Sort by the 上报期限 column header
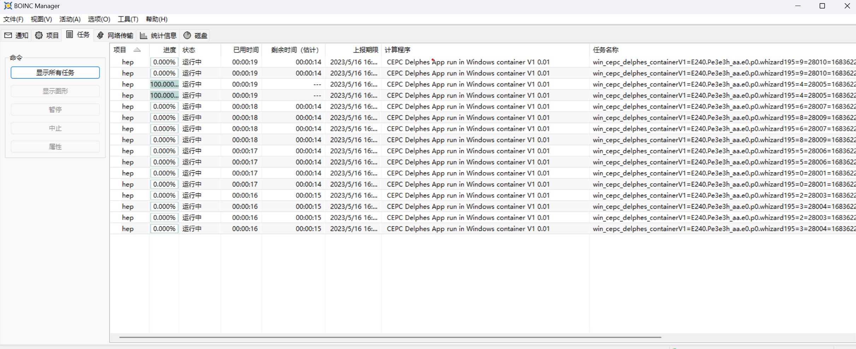The height and width of the screenshot is (349, 856). click(353, 50)
